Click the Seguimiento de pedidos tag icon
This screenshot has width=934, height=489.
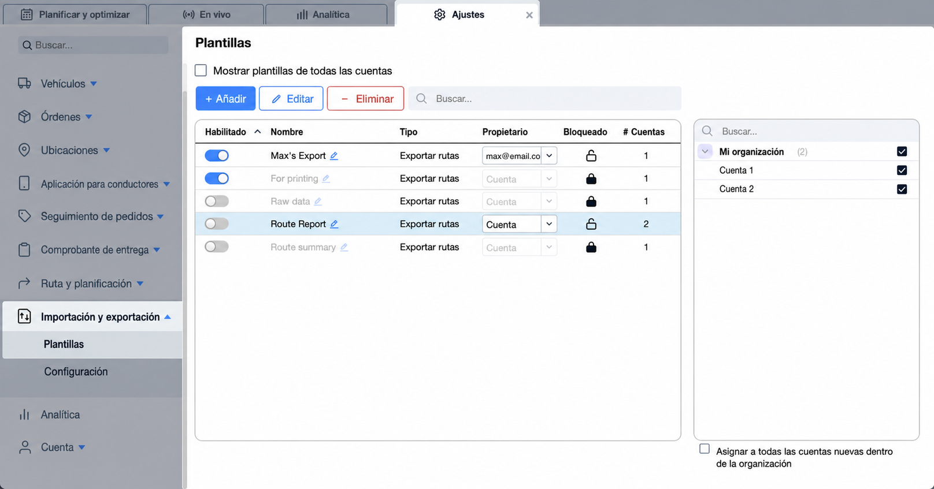24,216
